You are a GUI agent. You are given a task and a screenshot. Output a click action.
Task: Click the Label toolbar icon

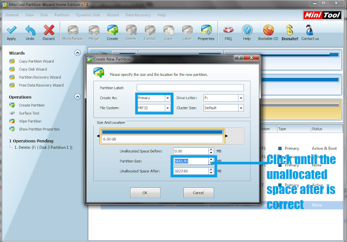(187, 30)
